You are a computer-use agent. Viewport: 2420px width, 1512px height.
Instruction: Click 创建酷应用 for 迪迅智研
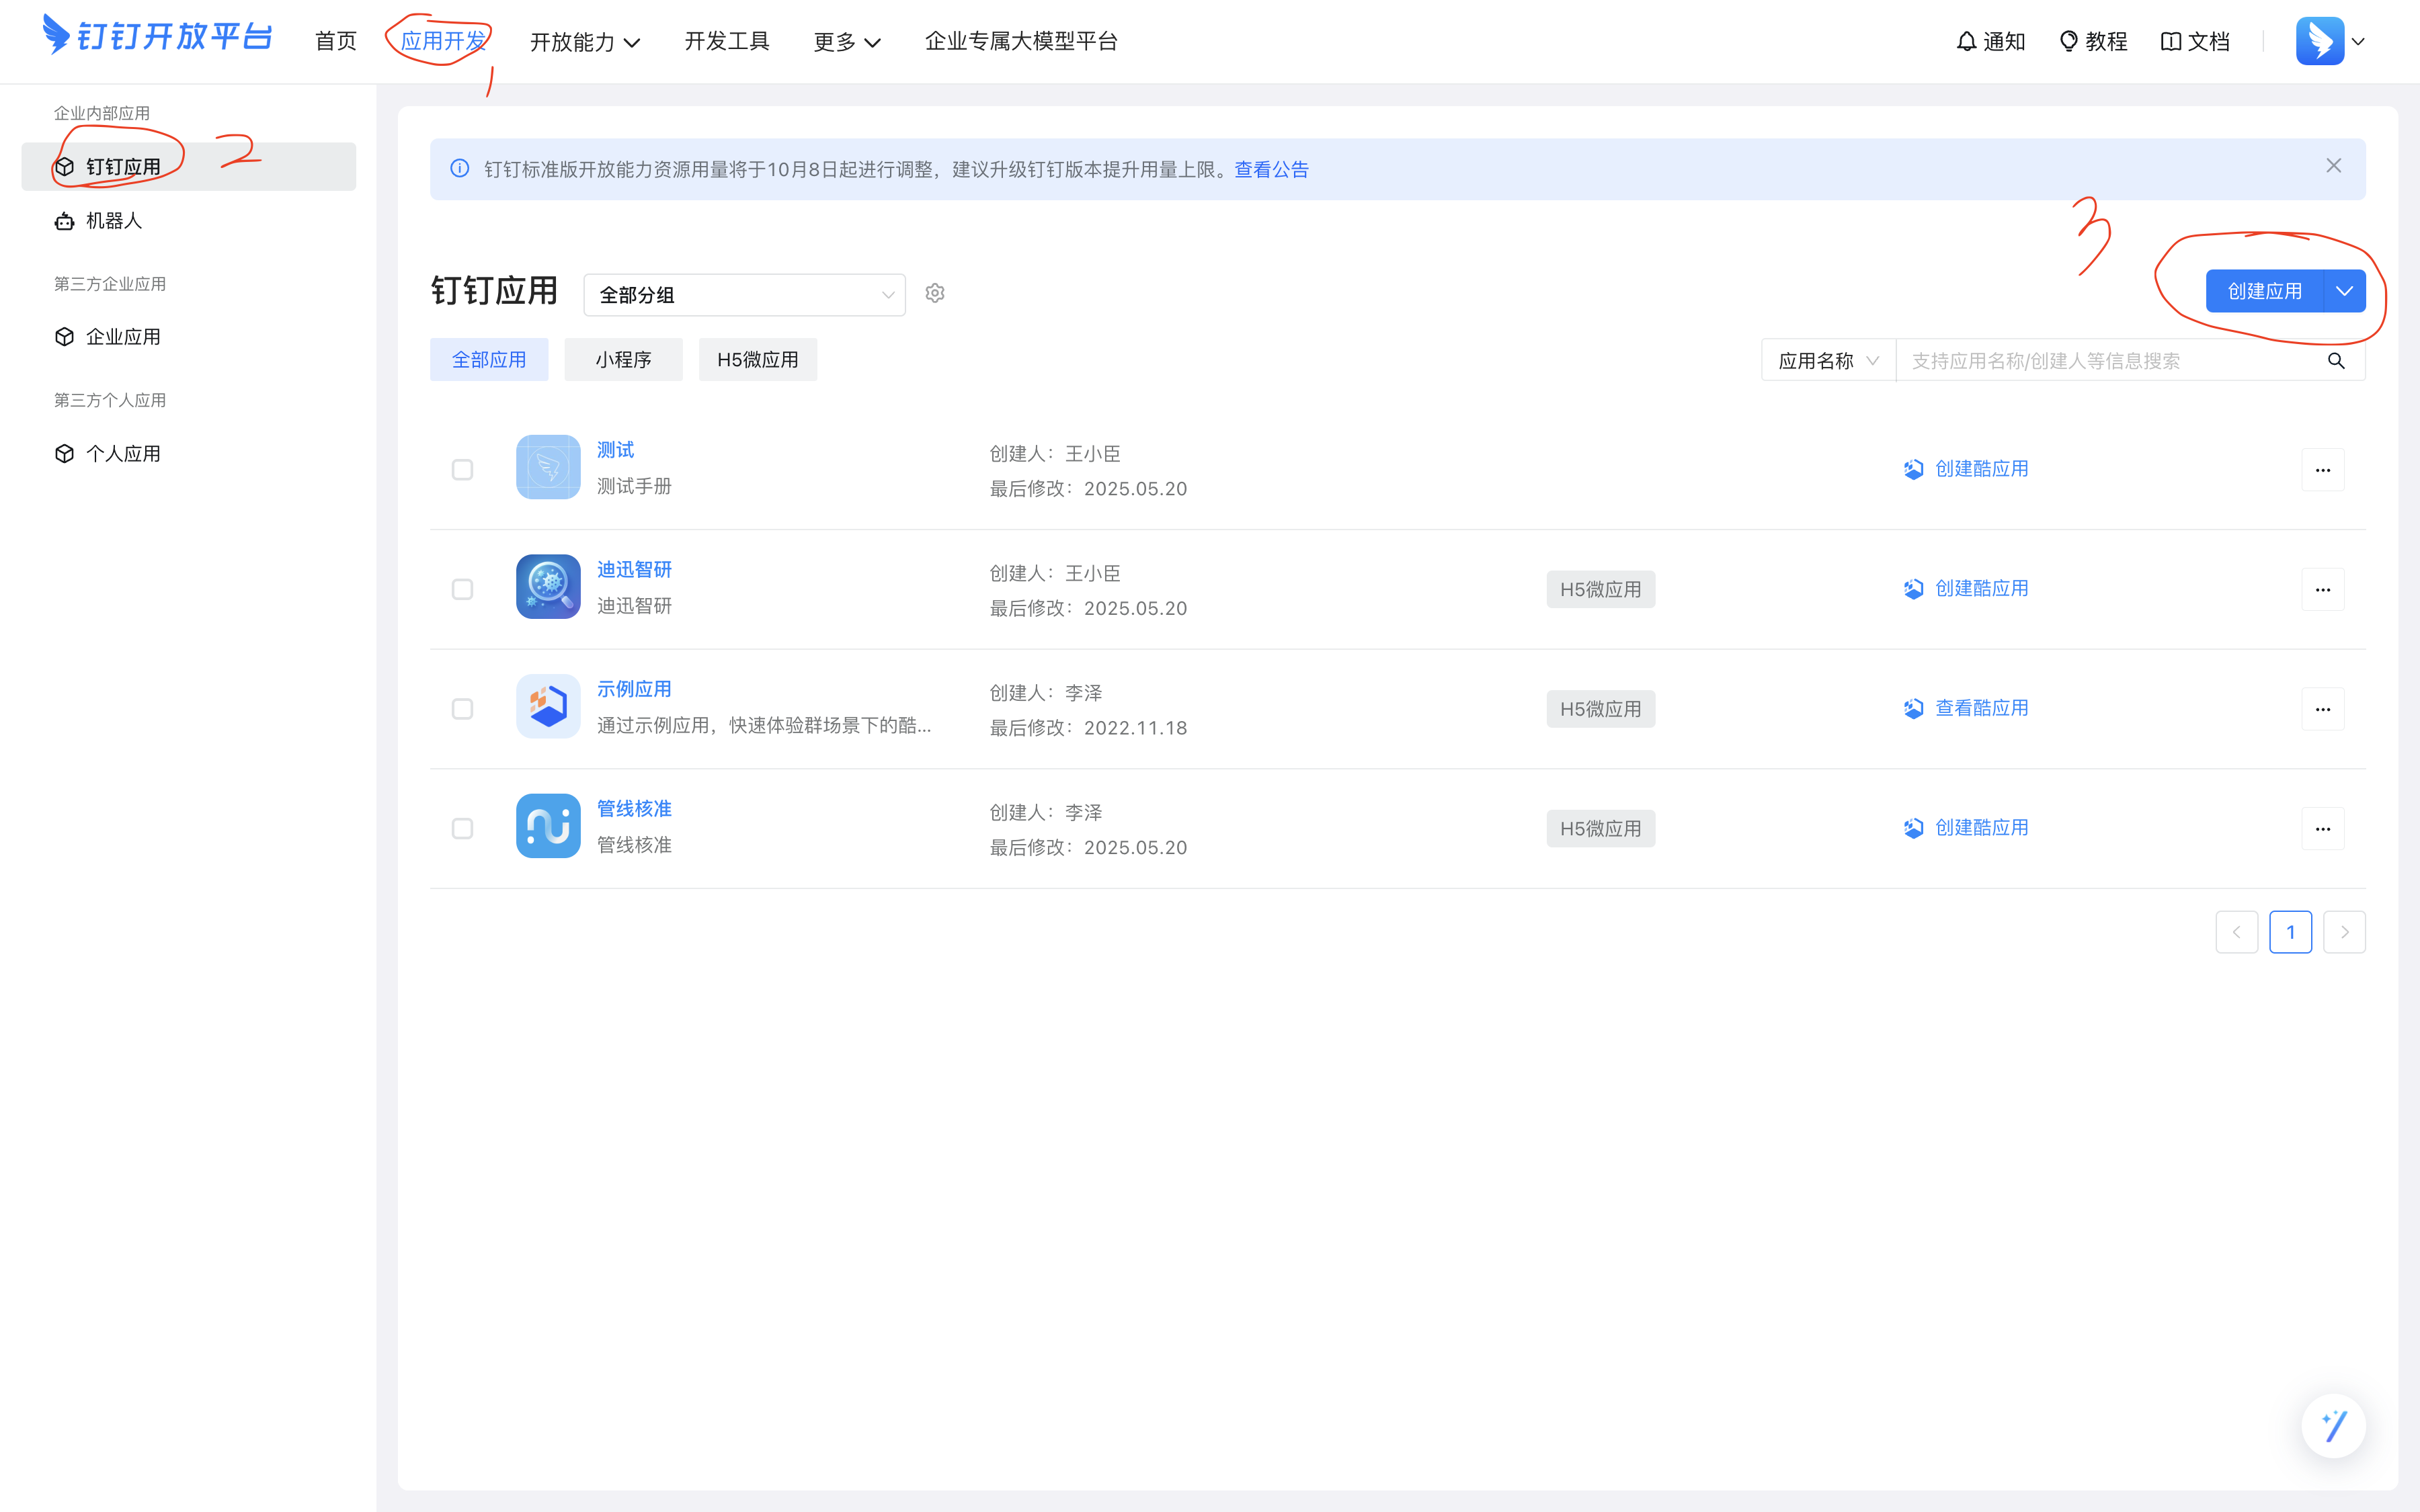tap(1966, 588)
